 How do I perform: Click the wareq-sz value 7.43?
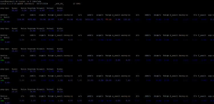tap(128, 80)
